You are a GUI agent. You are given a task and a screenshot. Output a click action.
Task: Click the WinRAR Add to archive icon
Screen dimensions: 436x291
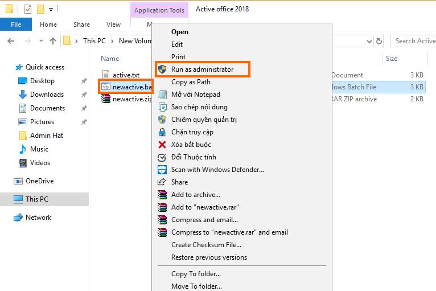(x=162, y=195)
